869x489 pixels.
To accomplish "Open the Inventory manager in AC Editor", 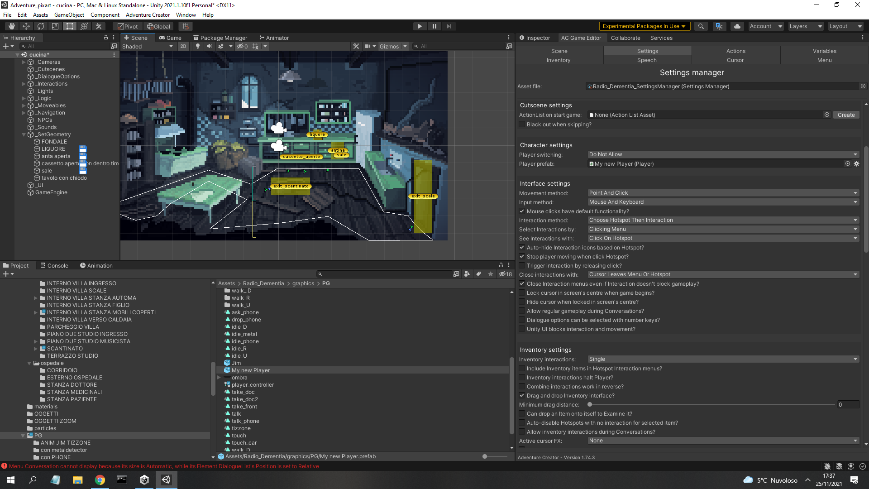I will click(559, 60).
